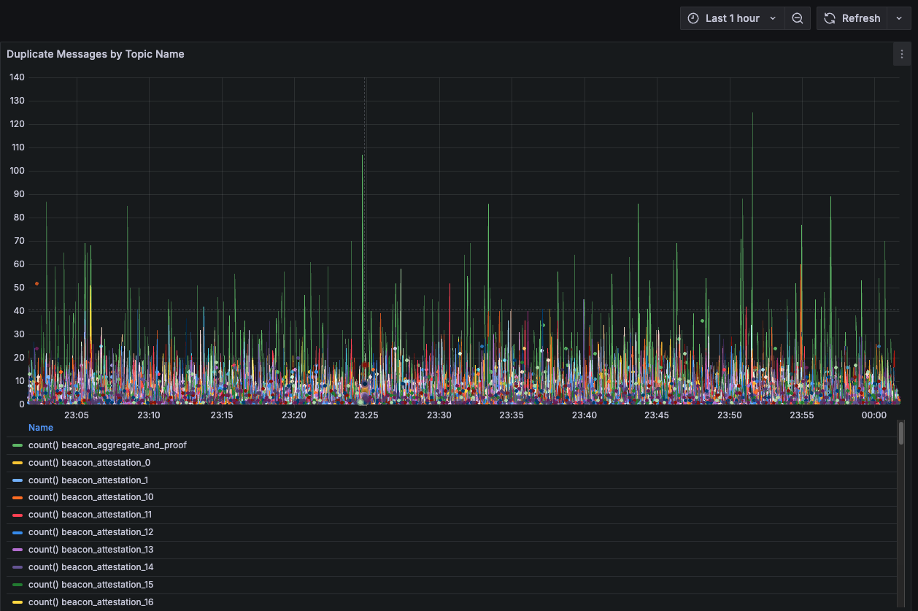This screenshot has width=918, height=611.
Task: Click the clock icon in time picker
Action: click(x=693, y=18)
